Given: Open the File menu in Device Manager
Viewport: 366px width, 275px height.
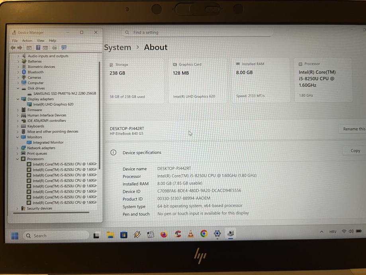Looking at the screenshot, I should (15, 41).
